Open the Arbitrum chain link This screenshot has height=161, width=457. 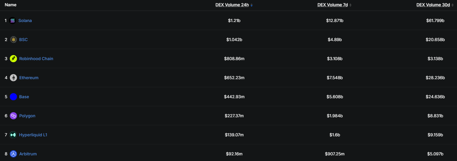[28, 154]
